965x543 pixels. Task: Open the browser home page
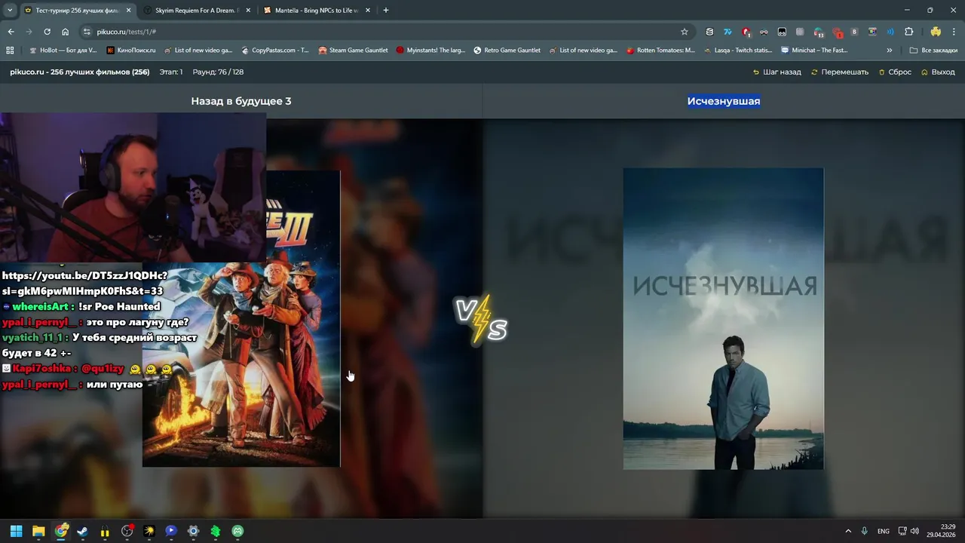pyautogui.click(x=65, y=32)
